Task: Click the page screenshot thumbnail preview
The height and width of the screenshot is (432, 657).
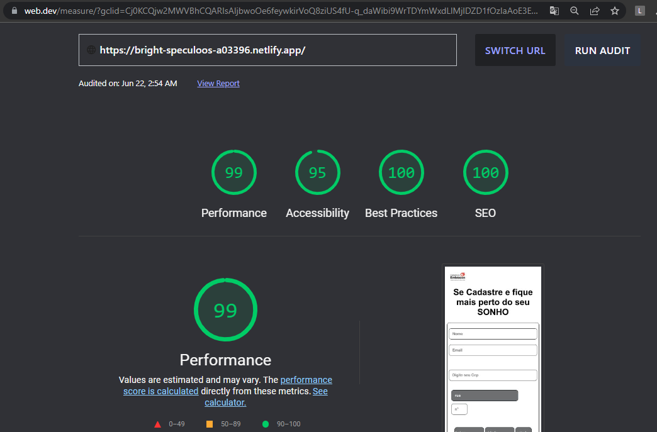Action: point(493,348)
